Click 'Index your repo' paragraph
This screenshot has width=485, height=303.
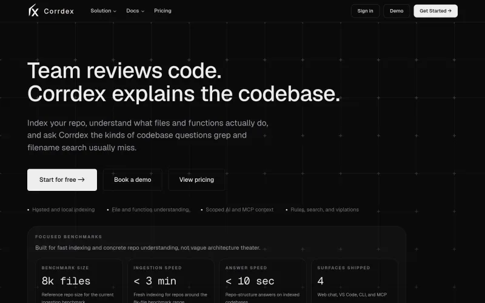pos(148,135)
